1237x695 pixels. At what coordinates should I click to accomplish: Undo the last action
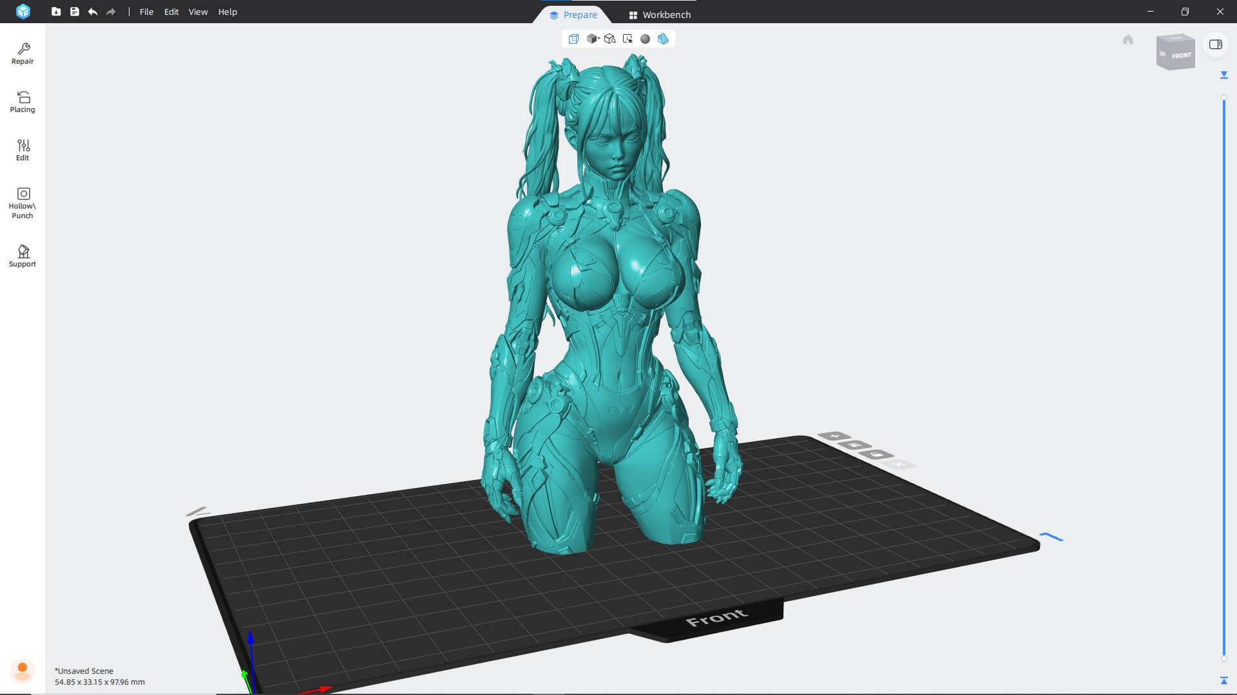[x=93, y=12]
